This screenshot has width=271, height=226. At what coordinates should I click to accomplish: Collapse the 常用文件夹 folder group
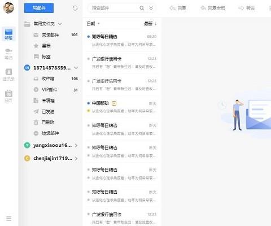60,24
